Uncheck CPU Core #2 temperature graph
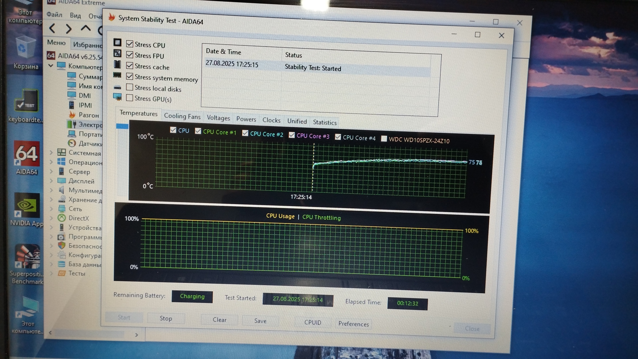The width and height of the screenshot is (638, 359). [245, 133]
